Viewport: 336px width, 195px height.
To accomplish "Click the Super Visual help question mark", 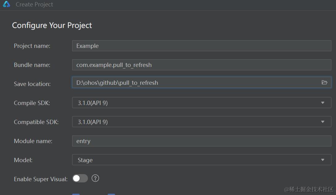I will coord(95,178).
